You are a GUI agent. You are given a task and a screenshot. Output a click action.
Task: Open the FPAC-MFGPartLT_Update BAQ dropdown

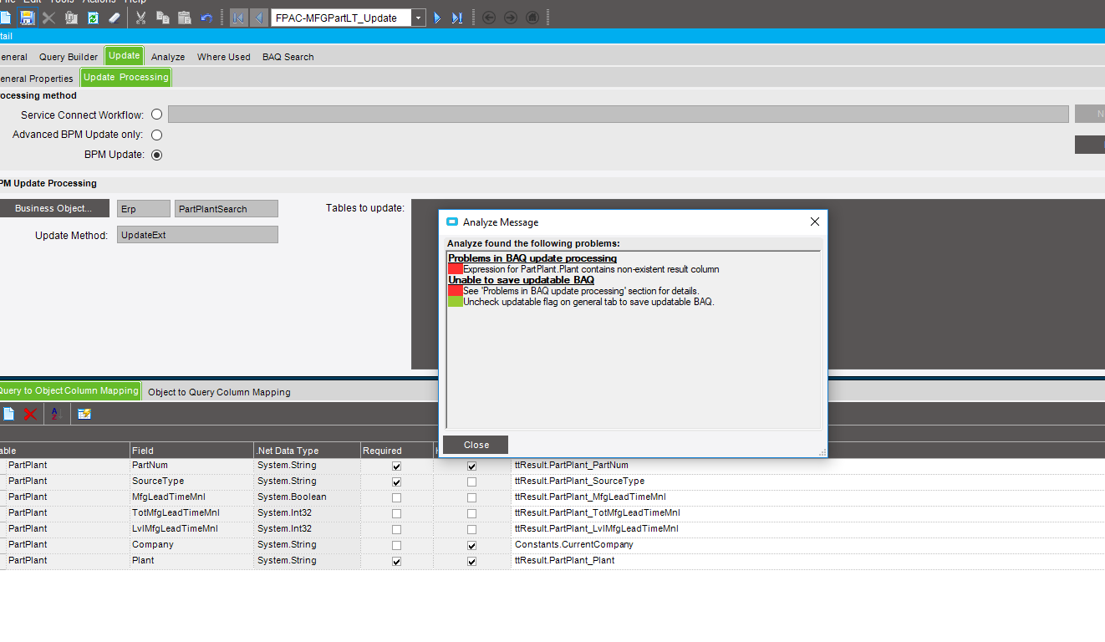click(418, 18)
